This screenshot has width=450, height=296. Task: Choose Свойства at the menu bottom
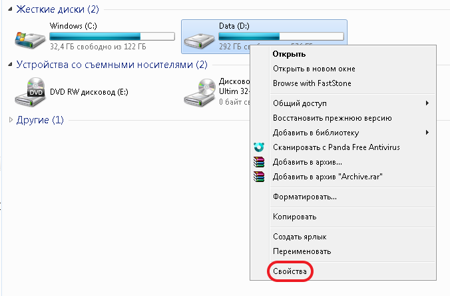(290, 271)
